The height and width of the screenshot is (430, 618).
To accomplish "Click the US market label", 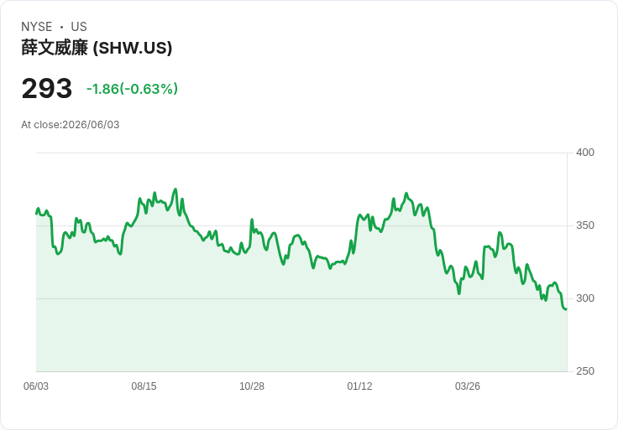I will click(x=79, y=26).
